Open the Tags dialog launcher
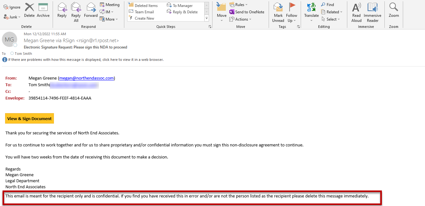This screenshot has width=425, height=206. (x=298, y=27)
